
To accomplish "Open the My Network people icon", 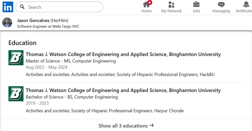I will (x=171, y=4).
